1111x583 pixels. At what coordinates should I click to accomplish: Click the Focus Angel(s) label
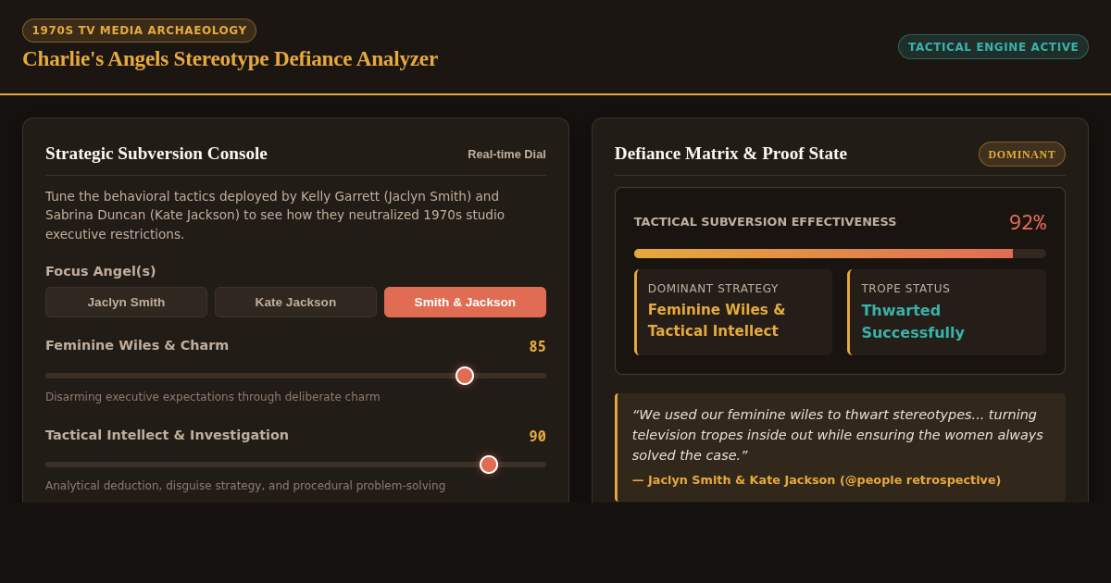(101, 271)
